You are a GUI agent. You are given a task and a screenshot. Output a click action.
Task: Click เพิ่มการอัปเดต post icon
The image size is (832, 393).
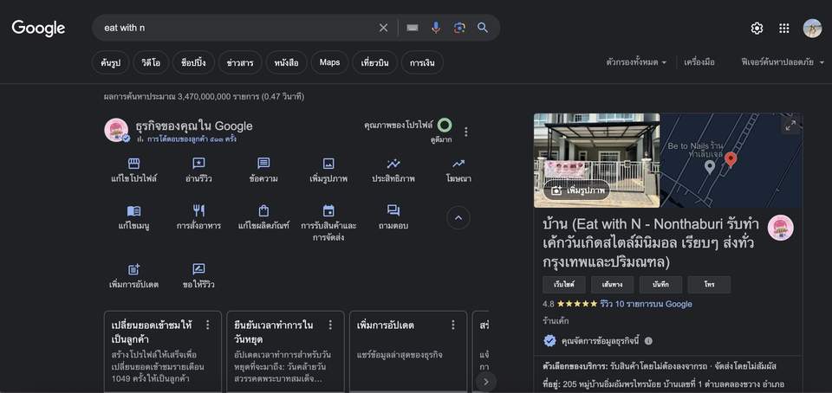(133, 269)
